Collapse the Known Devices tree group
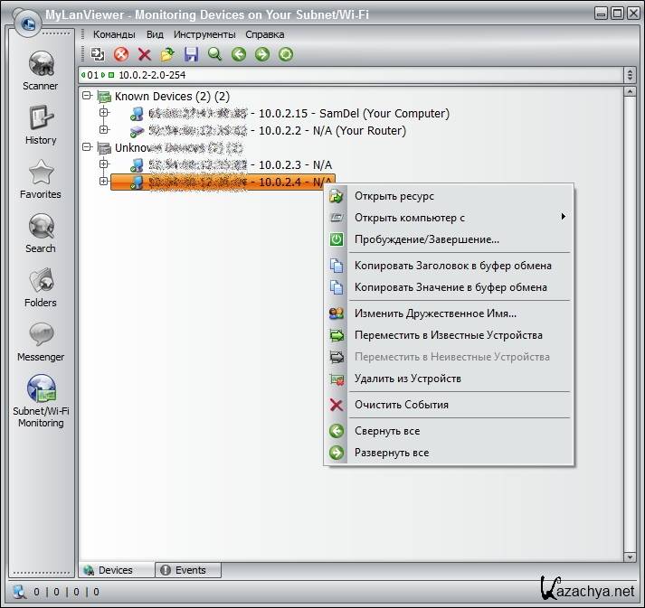 point(87,96)
